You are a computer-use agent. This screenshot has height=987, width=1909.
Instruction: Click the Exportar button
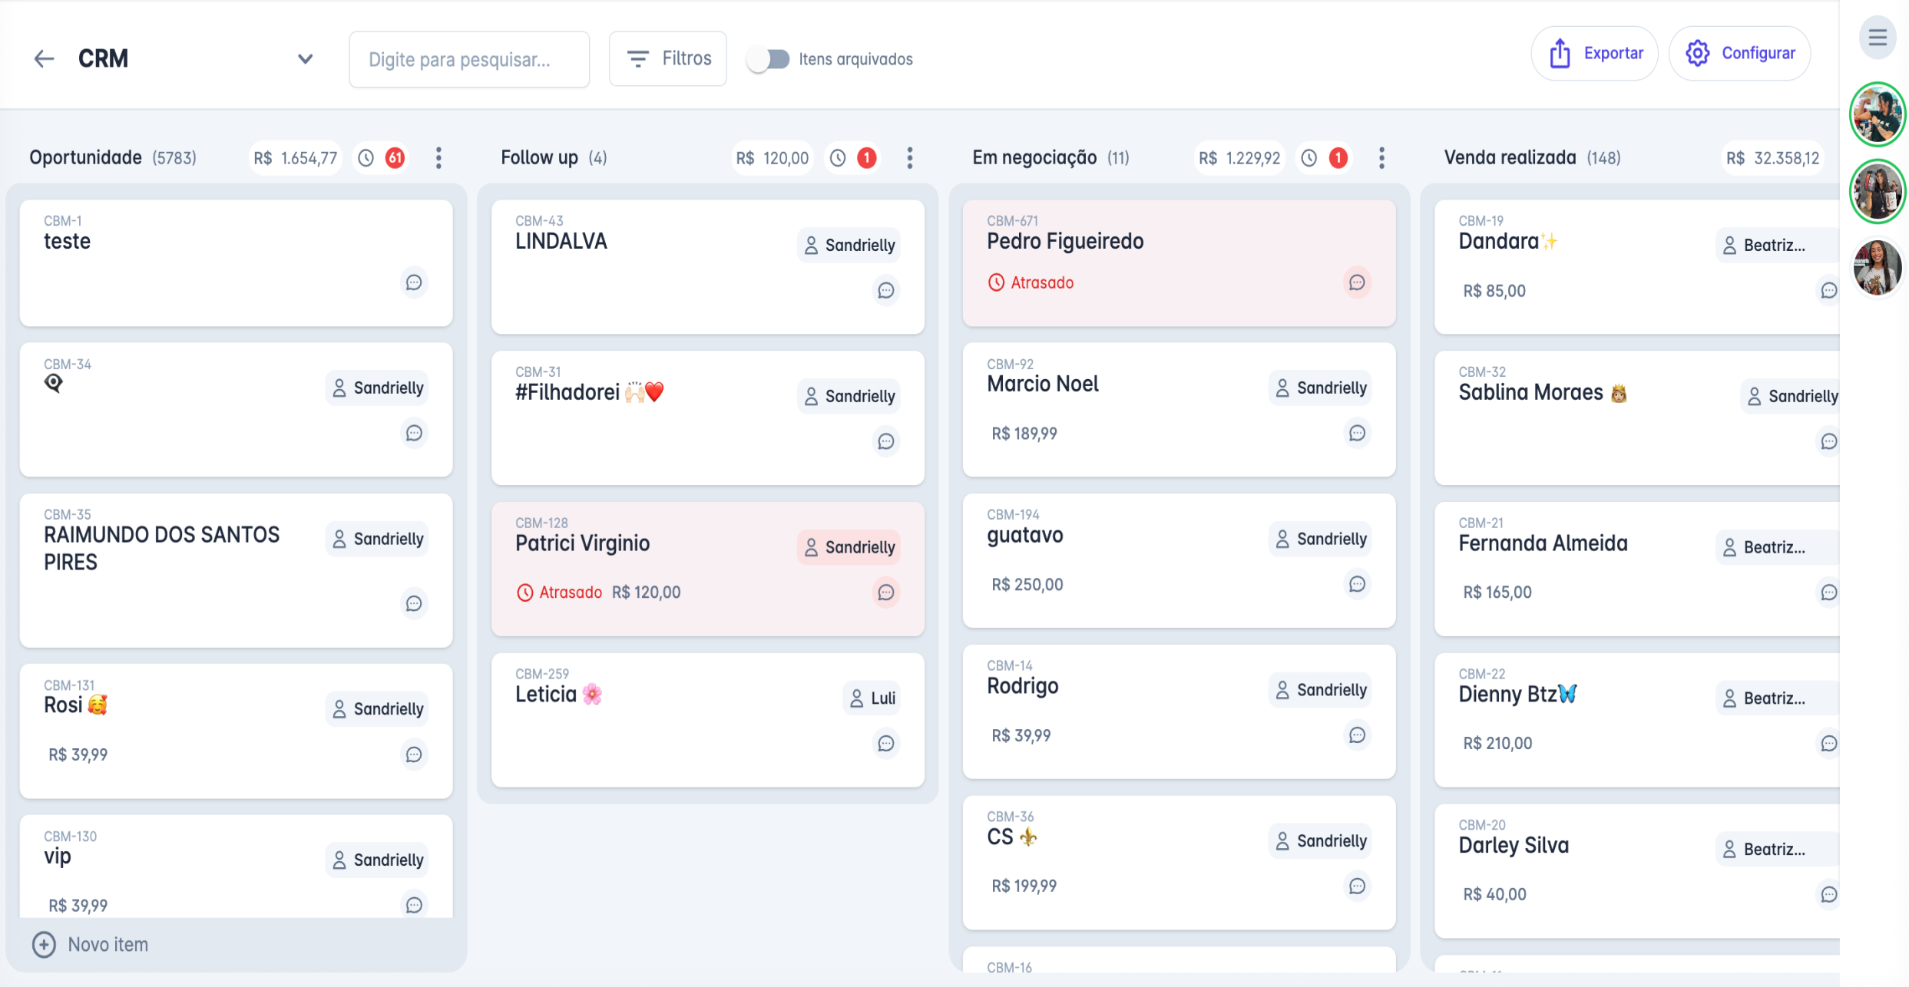(x=1594, y=54)
